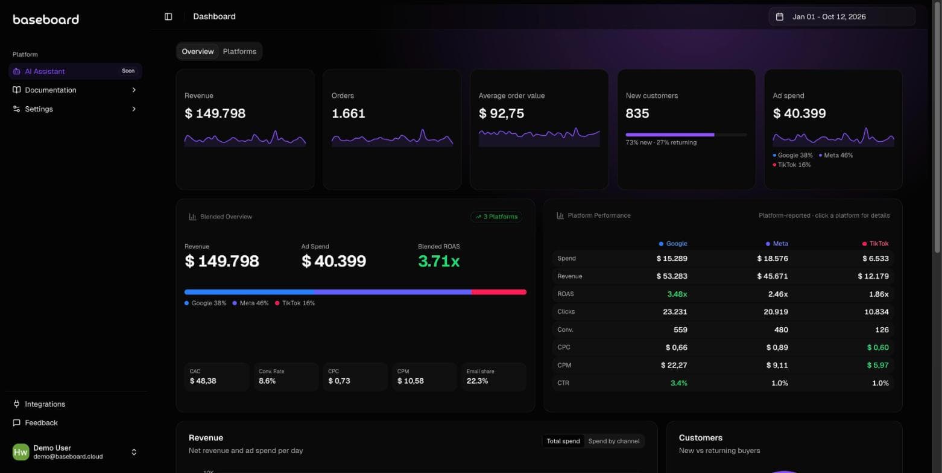The image size is (942, 473).
Task: Click the Settings sliders icon
Action: 17,109
